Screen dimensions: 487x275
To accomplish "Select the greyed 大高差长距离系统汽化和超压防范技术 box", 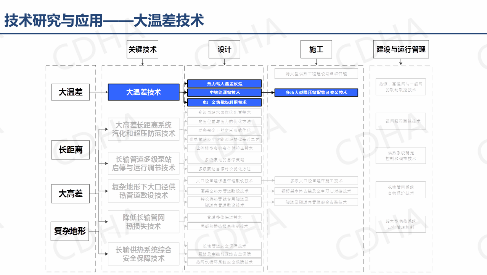I will tap(143, 129).
